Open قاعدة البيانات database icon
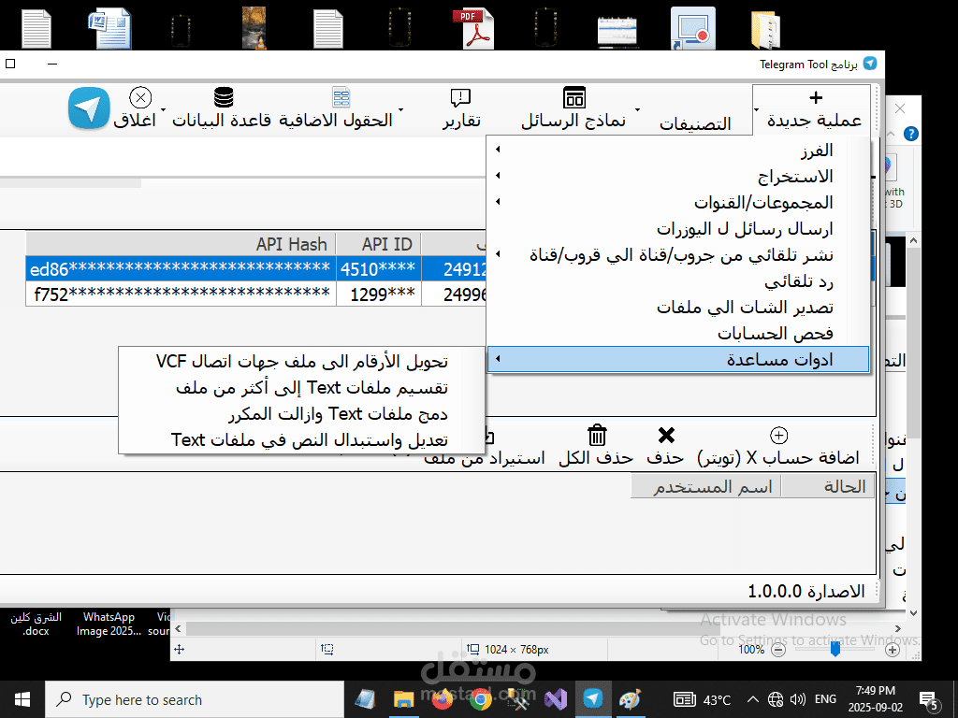 click(x=224, y=97)
